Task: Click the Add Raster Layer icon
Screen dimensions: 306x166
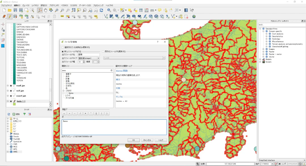Action: tap(111, 17)
